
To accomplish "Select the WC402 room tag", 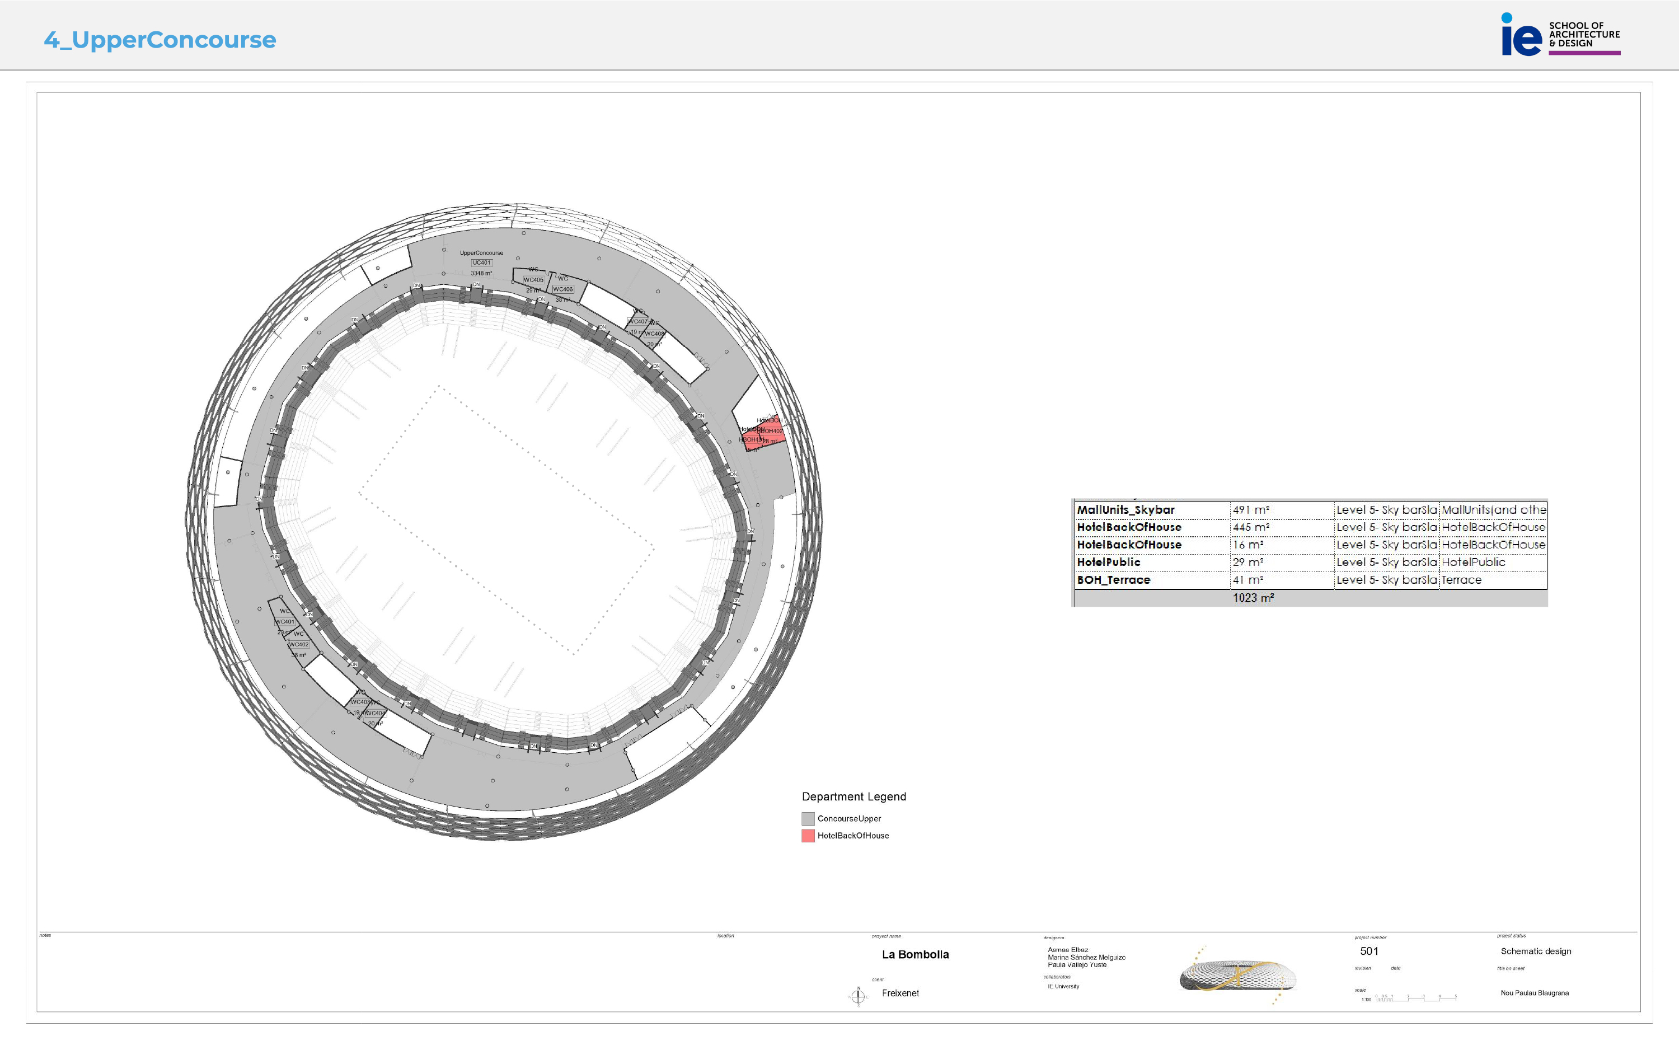I will (x=298, y=644).
